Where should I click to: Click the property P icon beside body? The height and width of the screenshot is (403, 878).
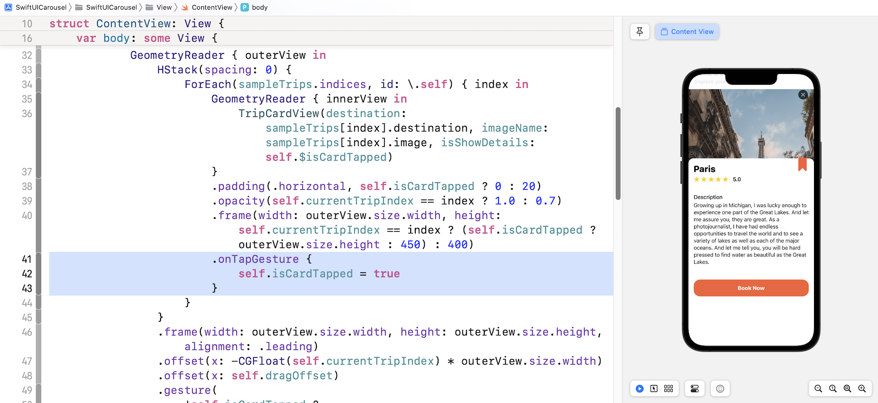(245, 7)
